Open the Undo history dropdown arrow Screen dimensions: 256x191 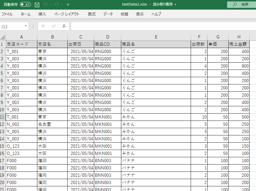pyautogui.click(x=50, y=5)
